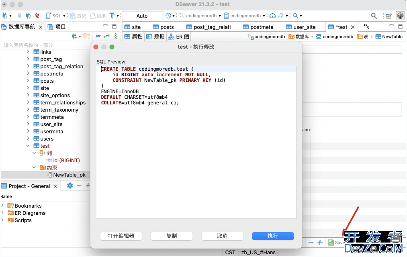This screenshot has height=257, width=407.
Task: Open the transaction log clock icon
Action: 168,16
